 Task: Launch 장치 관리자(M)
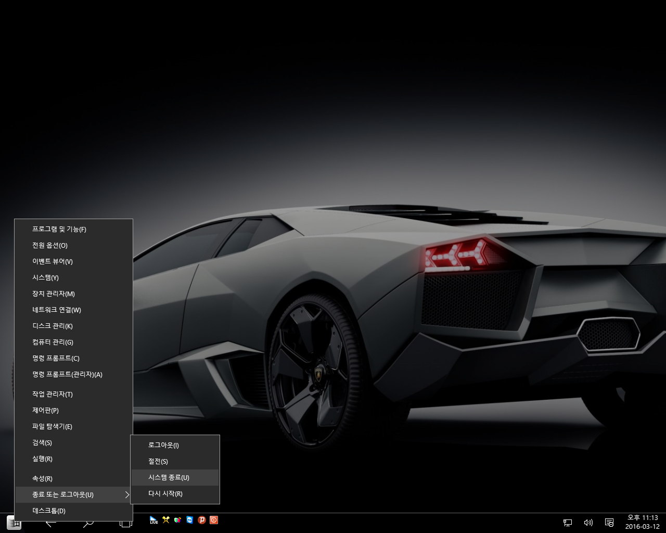[73, 294]
